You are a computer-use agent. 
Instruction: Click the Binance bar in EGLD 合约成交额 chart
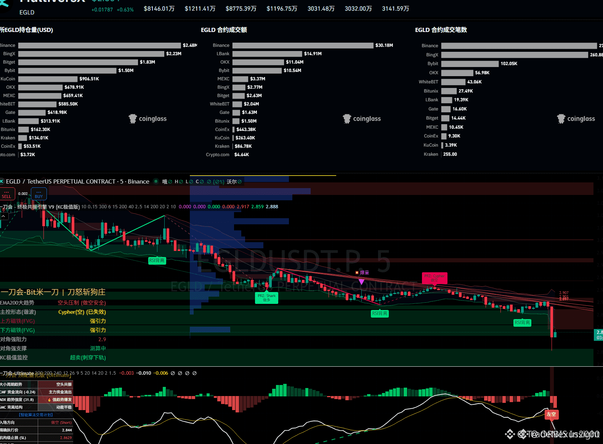[x=303, y=45]
